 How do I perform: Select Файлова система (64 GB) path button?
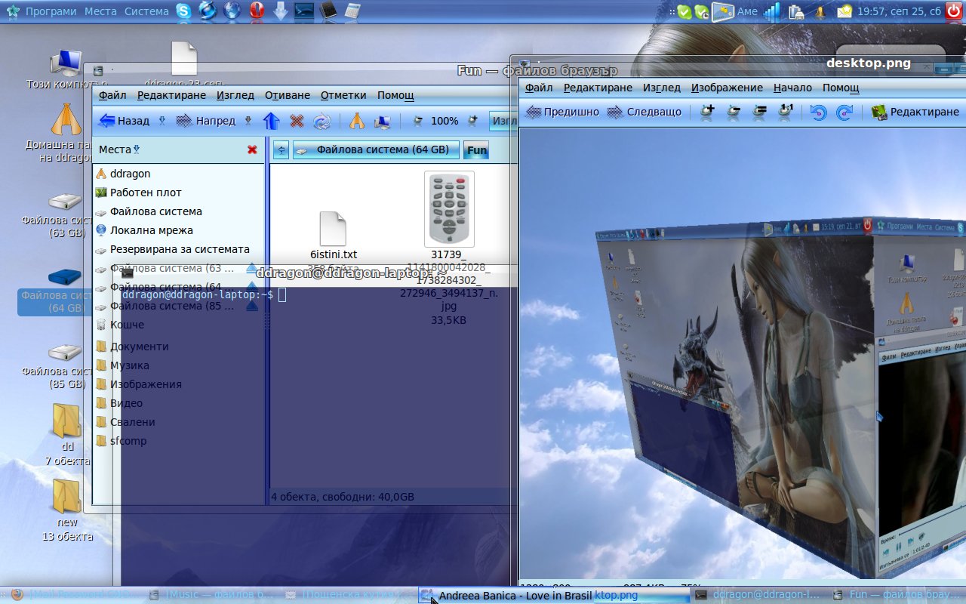[x=376, y=149]
